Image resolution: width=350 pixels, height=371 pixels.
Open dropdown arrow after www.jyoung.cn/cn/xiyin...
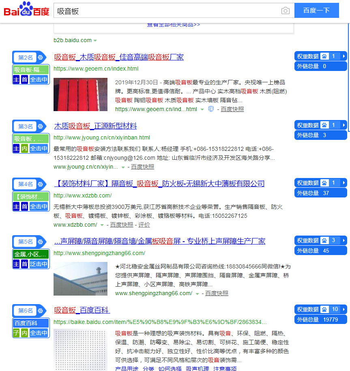point(123,167)
